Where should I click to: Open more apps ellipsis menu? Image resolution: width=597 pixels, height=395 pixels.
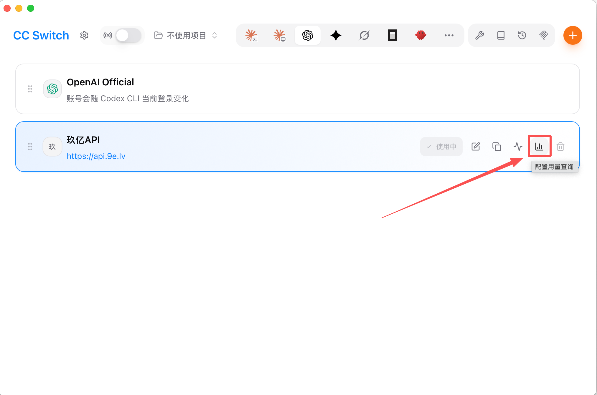[x=449, y=35]
